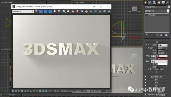Viewport: 171px width, 97px height.
Task: Open the RGB color channel dropdown
Action: 23,11
